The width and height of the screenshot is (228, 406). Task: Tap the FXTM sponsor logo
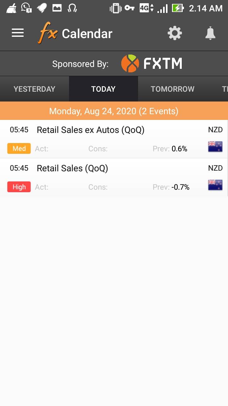click(152, 63)
